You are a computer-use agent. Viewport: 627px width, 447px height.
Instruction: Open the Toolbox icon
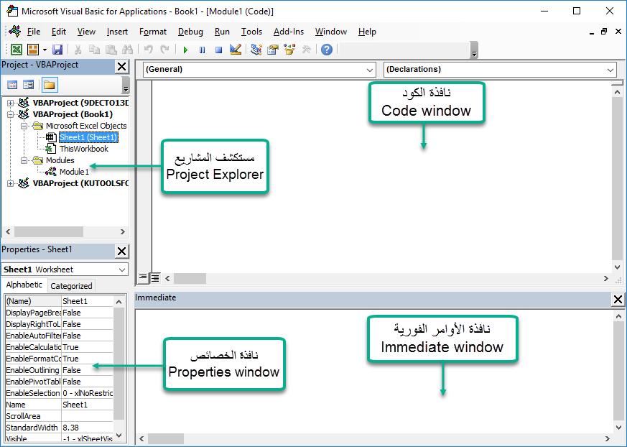coord(306,50)
